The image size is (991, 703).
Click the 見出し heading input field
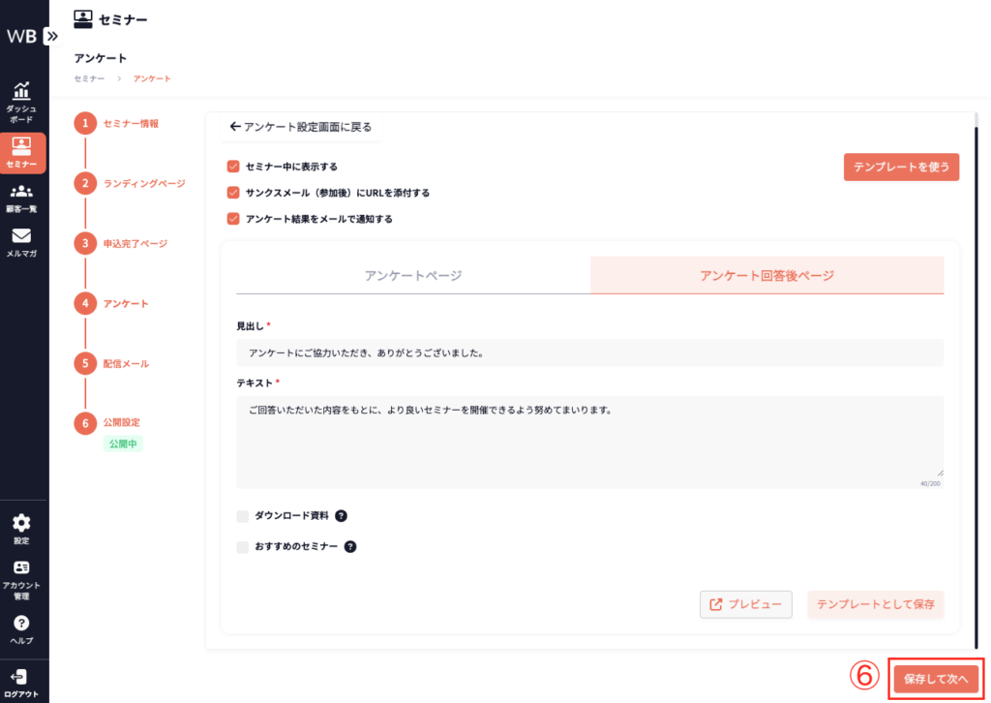pyautogui.click(x=589, y=353)
